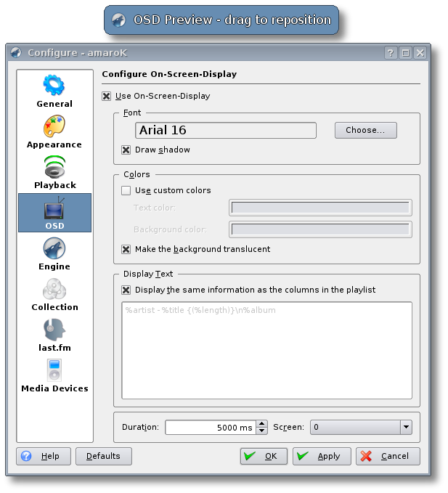Enable Use custom colors checkbox
This screenshot has height=493, width=448.
pos(126,190)
